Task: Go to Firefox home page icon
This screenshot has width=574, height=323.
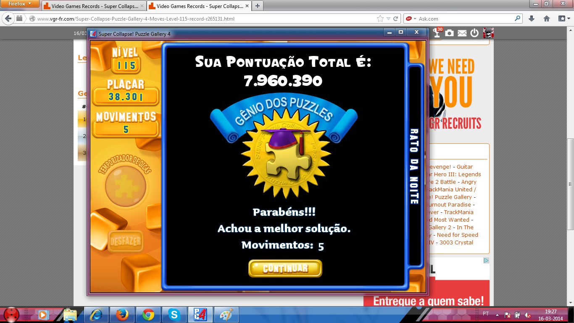Action: 547,19
